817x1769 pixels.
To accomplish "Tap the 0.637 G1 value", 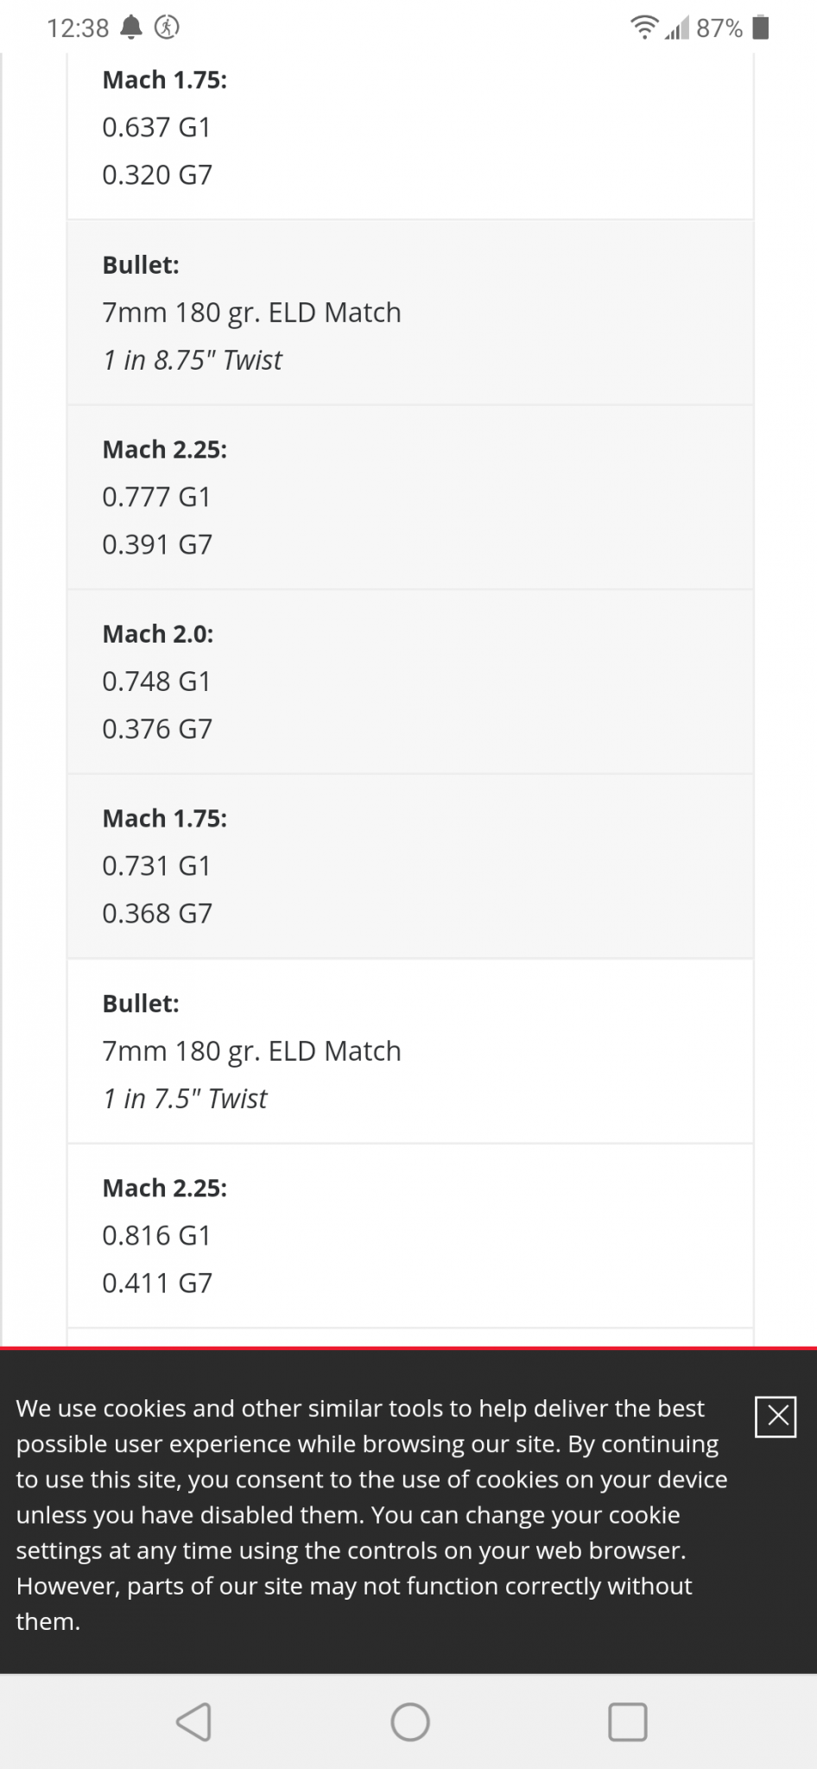I will tap(156, 127).
